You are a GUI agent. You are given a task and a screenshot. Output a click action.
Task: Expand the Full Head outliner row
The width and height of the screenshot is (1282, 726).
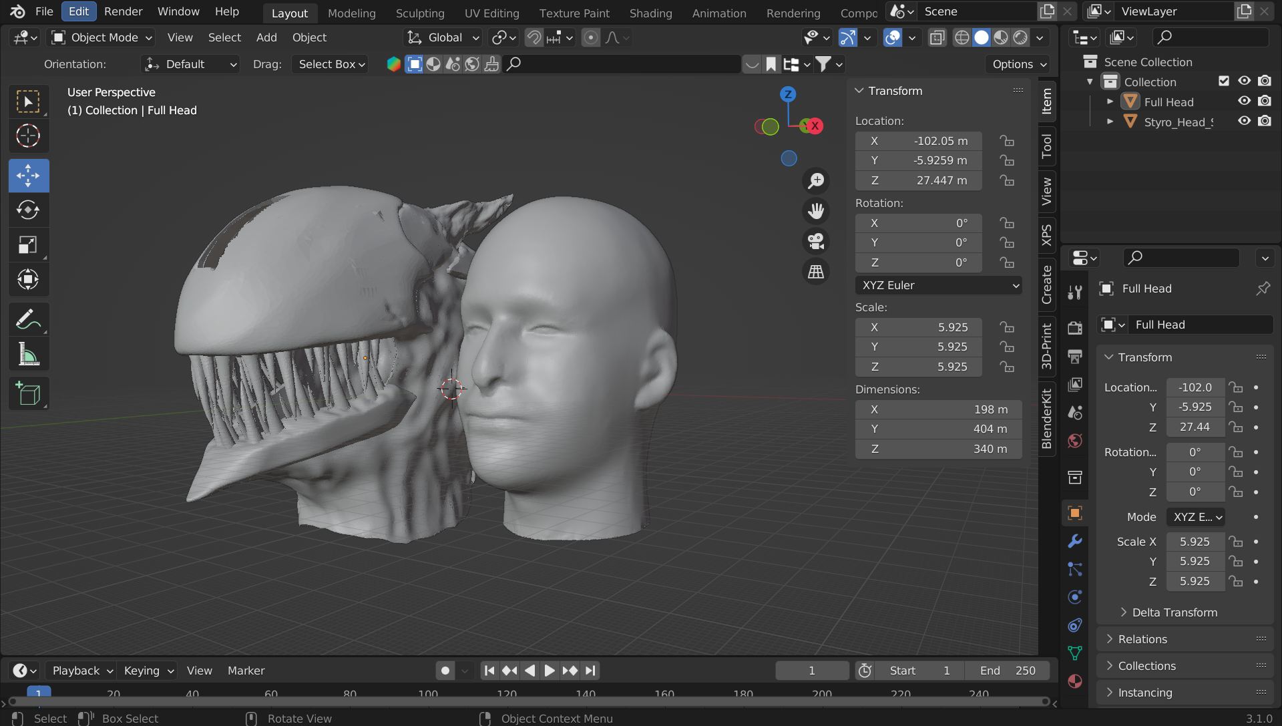click(x=1110, y=102)
